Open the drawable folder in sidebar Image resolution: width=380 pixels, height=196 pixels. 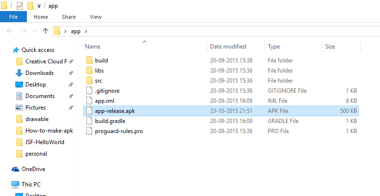pos(37,119)
